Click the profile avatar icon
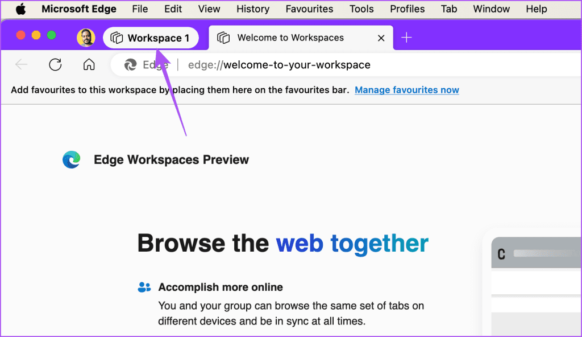Viewport: 582px width, 337px height. click(86, 38)
